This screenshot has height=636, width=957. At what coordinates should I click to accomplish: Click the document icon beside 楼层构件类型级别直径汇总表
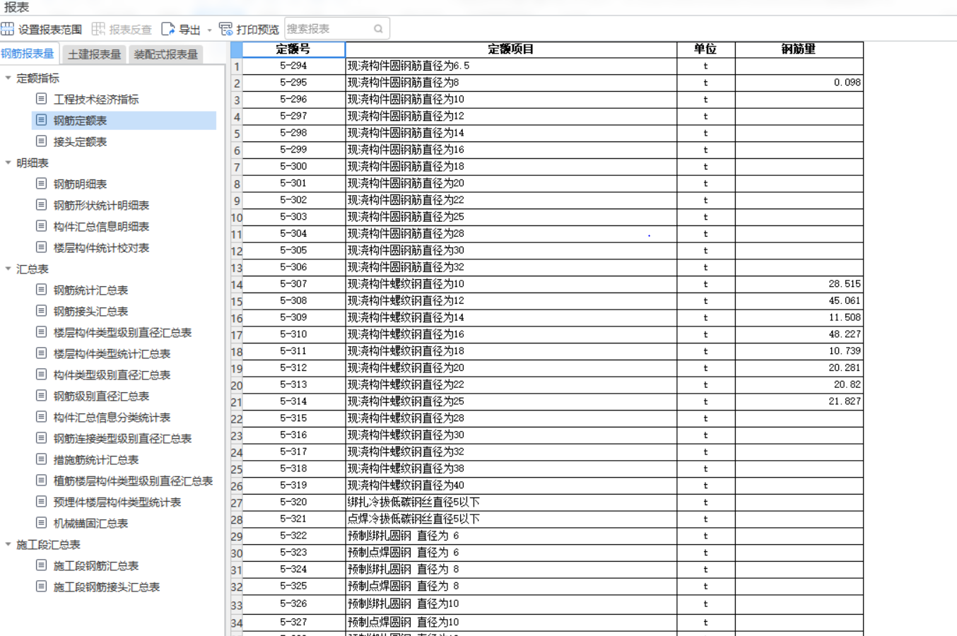[x=42, y=332]
